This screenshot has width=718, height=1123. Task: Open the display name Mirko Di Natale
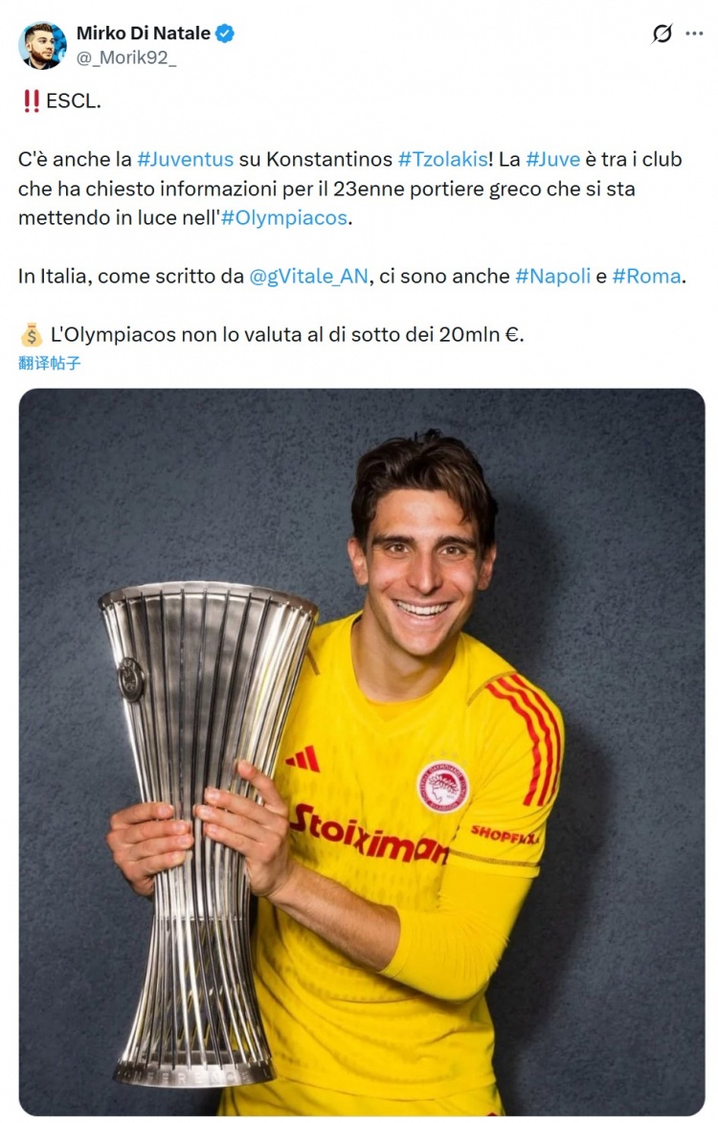[144, 33]
